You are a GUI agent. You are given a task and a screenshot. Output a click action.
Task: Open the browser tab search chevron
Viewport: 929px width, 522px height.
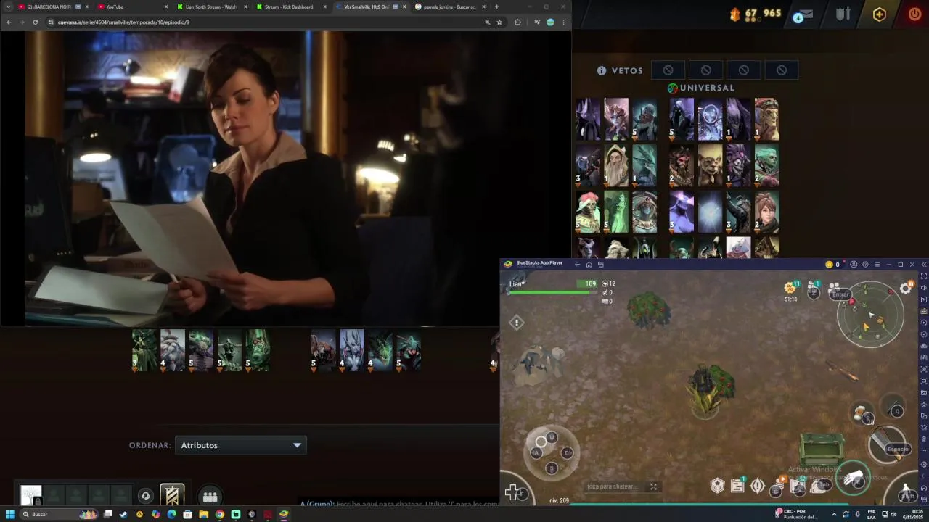8,7
